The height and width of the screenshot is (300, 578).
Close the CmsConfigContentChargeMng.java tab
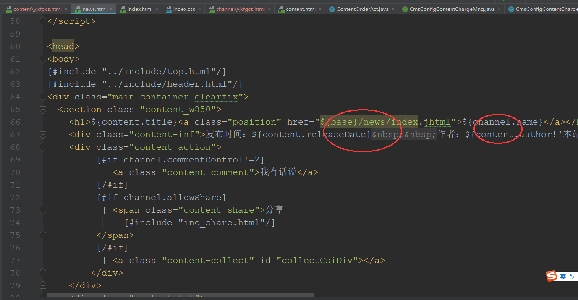(500, 9)
